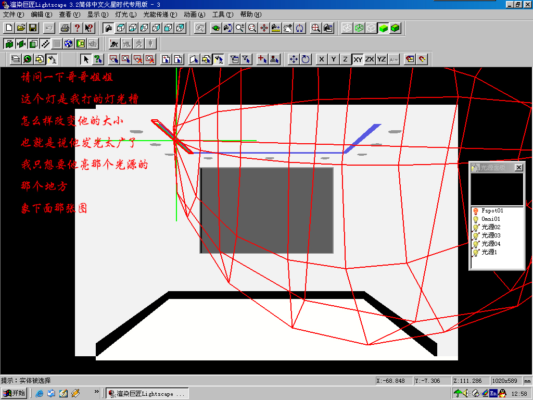Image resolution: width=533 pixels, height=400 pixels.
Task: Pick the zoom magnifier with plus-minus icon
Action: click(x=239, y=28)
